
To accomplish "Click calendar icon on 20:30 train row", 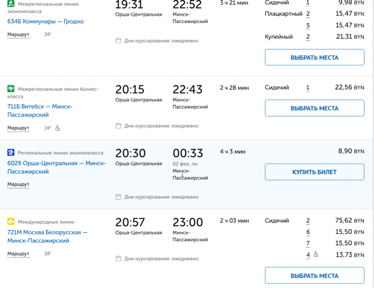I will (x=118, y=197).
